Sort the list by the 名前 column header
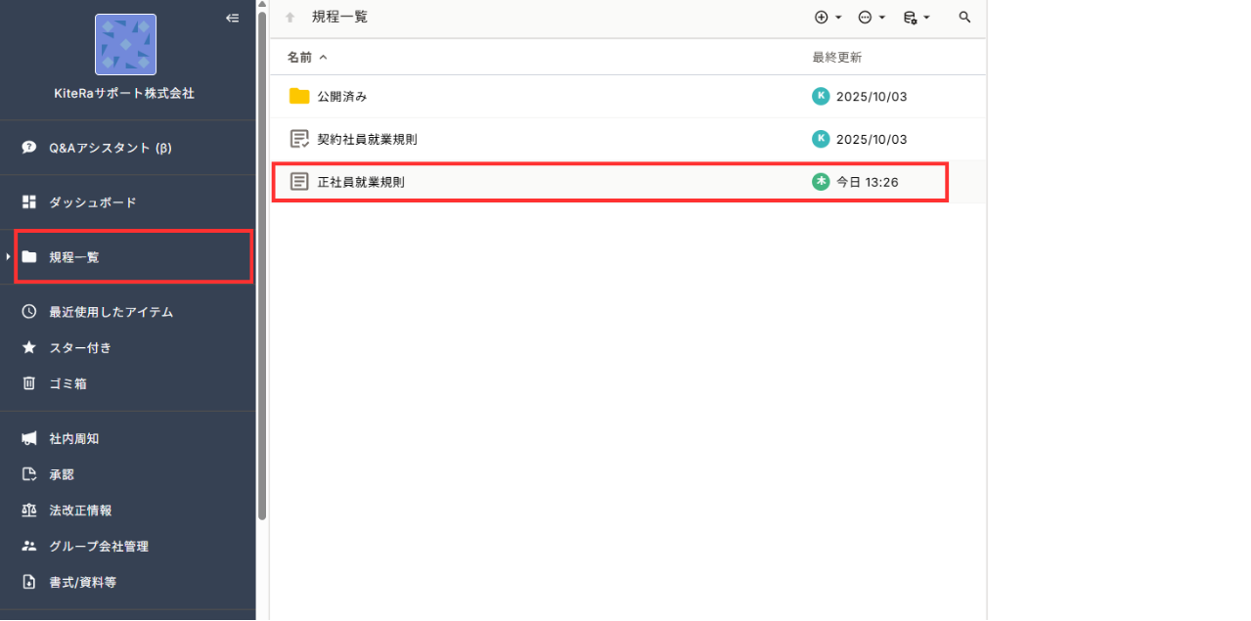The width and height of the screenshot is (1251, 621). pos(299,58)
